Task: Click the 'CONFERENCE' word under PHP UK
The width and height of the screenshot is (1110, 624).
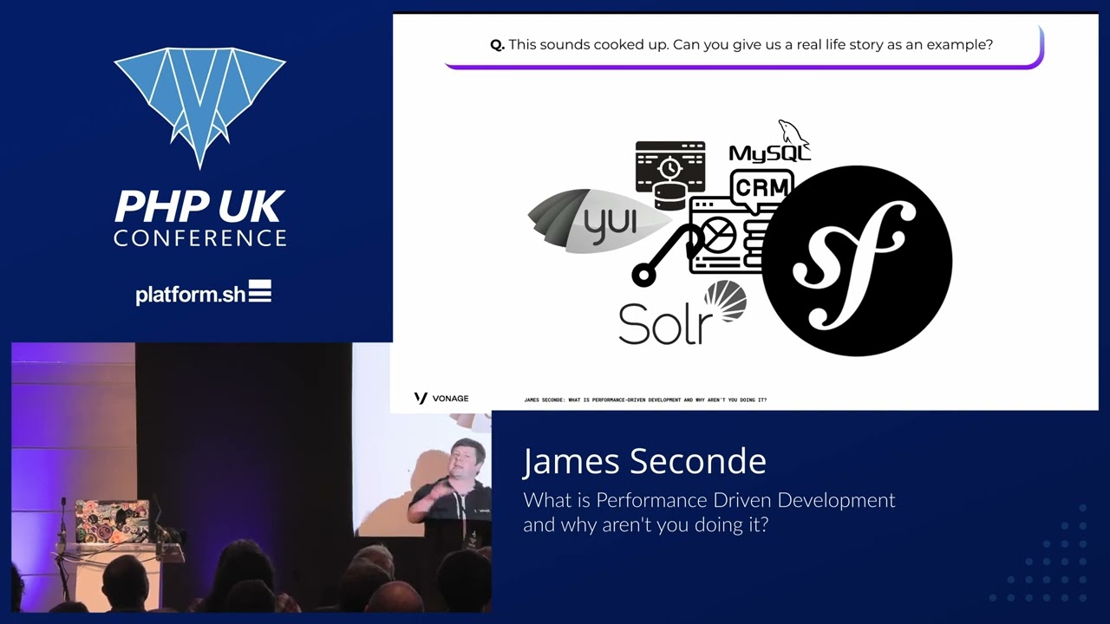Action: click(x=199, y=237)
